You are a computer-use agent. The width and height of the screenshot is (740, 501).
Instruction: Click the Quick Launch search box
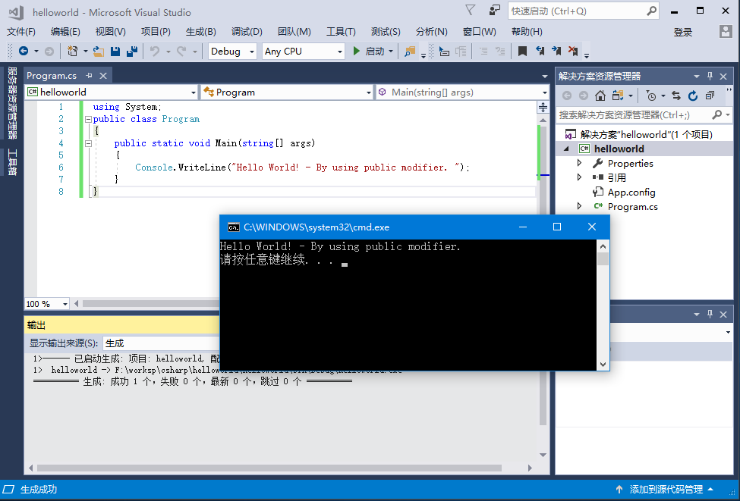[577, 11]
